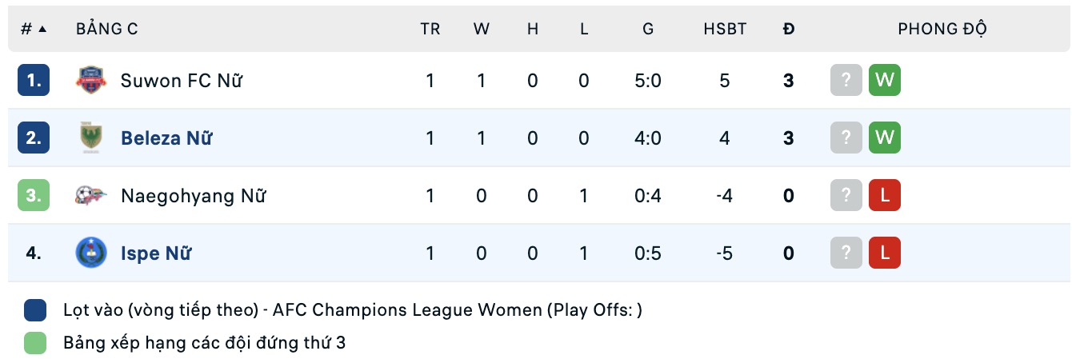Image resolution: width=1072 pixels, height=363 pixels.
Task: Click the gray question mark beside Ispe's form
Action: coord(846,253)
